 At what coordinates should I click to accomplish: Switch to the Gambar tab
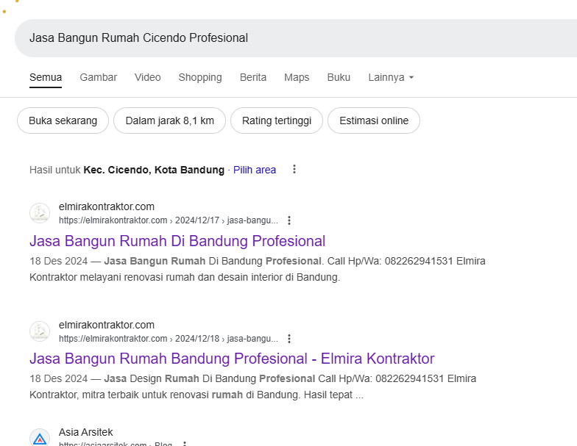click(99, 78)
